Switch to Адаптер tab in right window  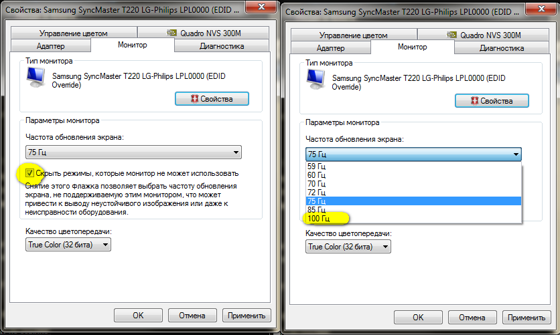point(331,47)
